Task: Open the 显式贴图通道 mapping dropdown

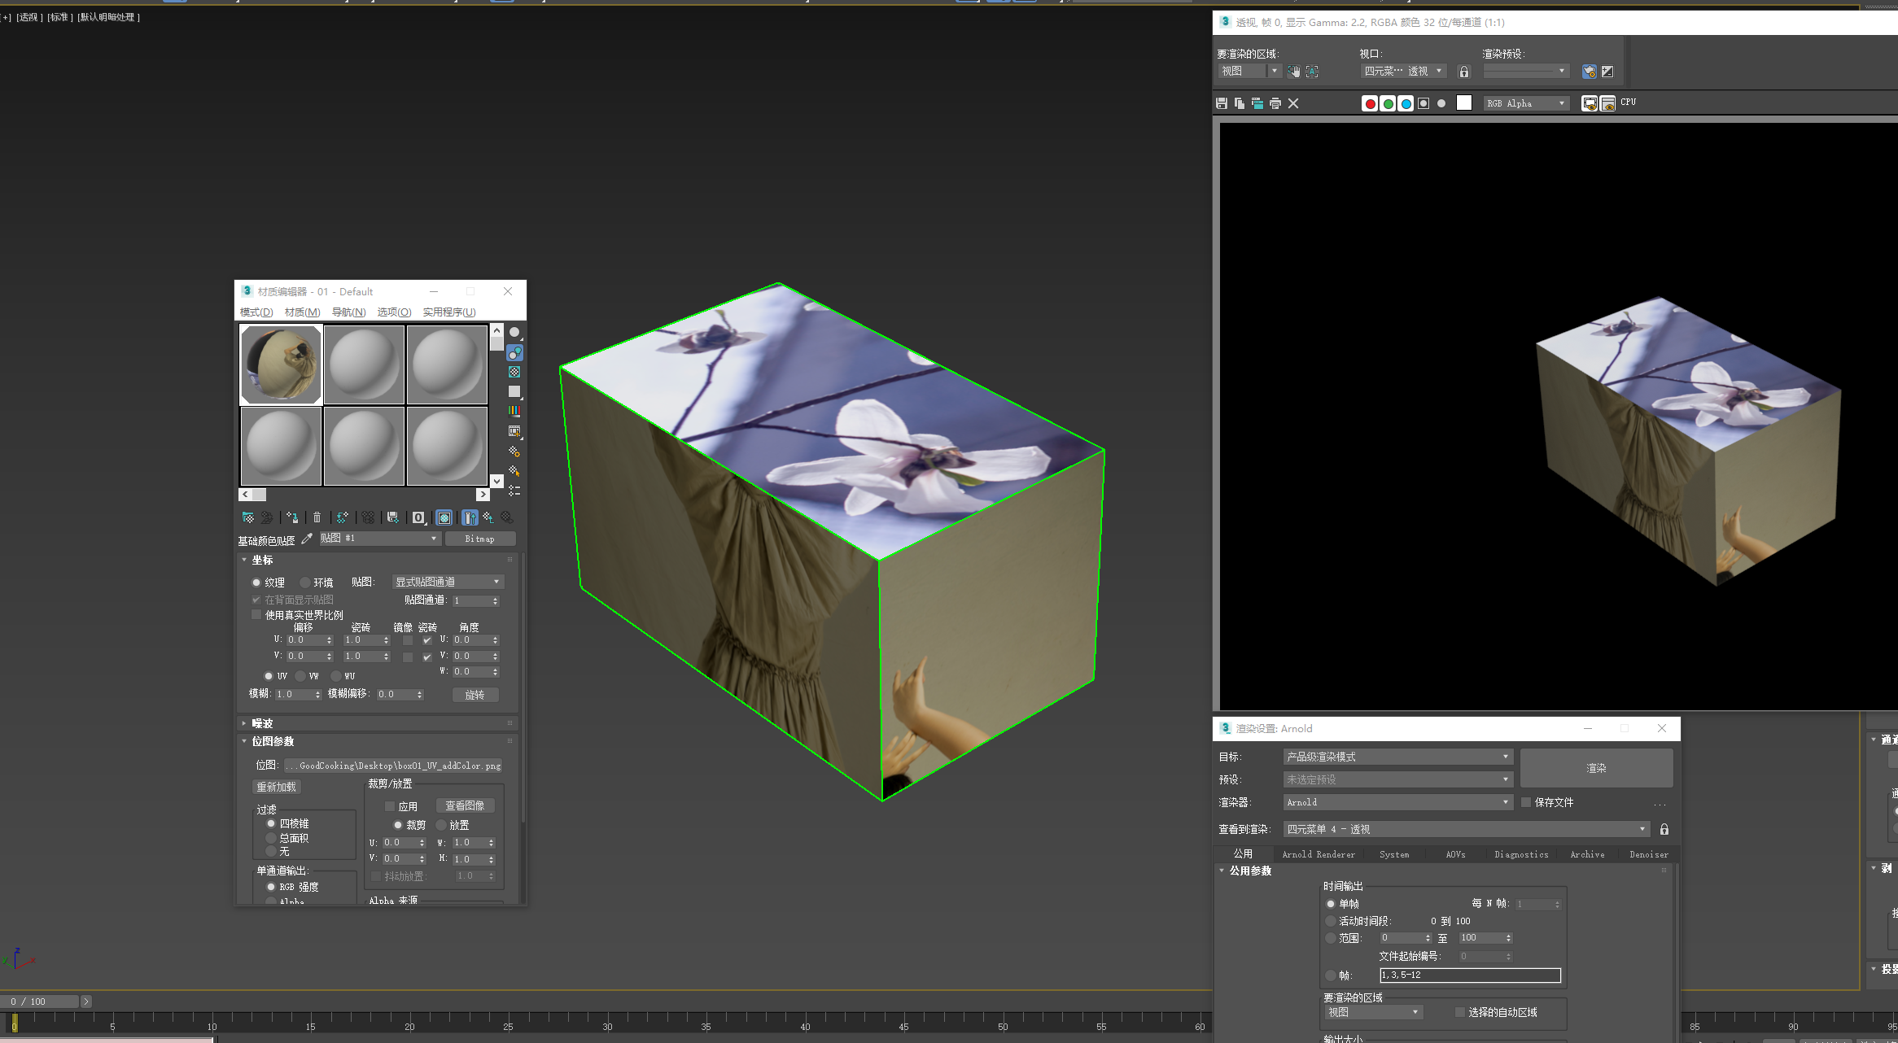Action: point(448,582)
